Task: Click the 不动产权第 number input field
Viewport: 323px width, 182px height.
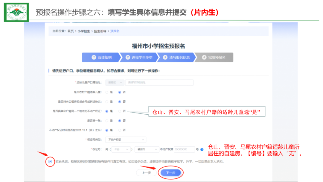Action: click(184, 149)
